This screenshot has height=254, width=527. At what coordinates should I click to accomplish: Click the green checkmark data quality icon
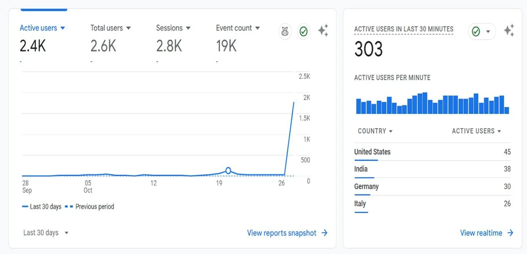(304, 31)
